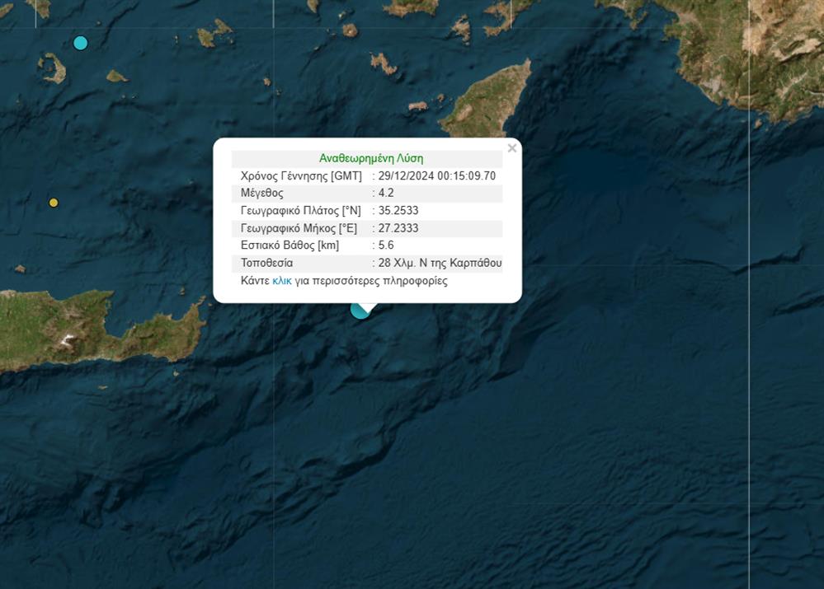Click the 'κλικ' link for more information
The height and width of the screenshot is (589, 824).
[282, 281]
